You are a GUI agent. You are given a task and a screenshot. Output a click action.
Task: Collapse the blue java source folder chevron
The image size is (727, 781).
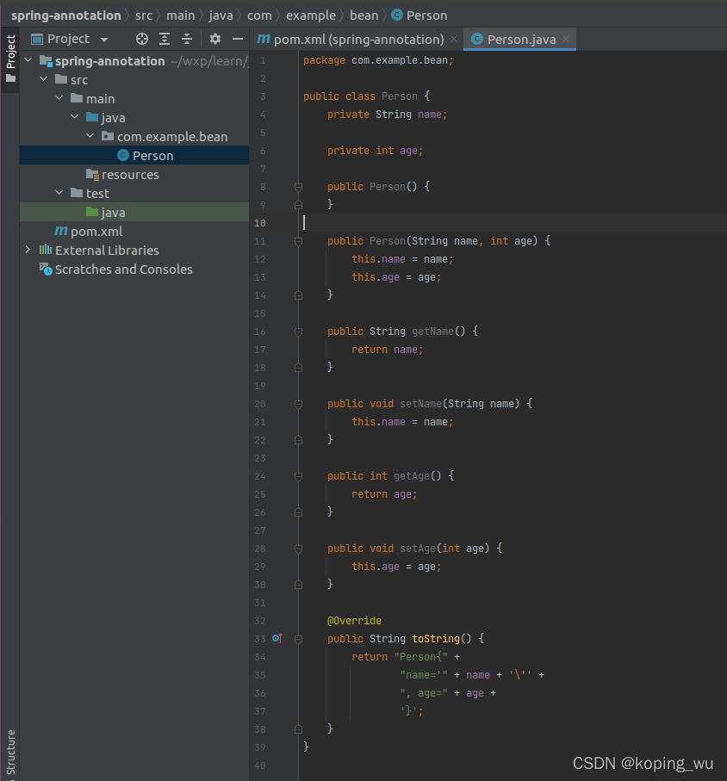point(75,116)
